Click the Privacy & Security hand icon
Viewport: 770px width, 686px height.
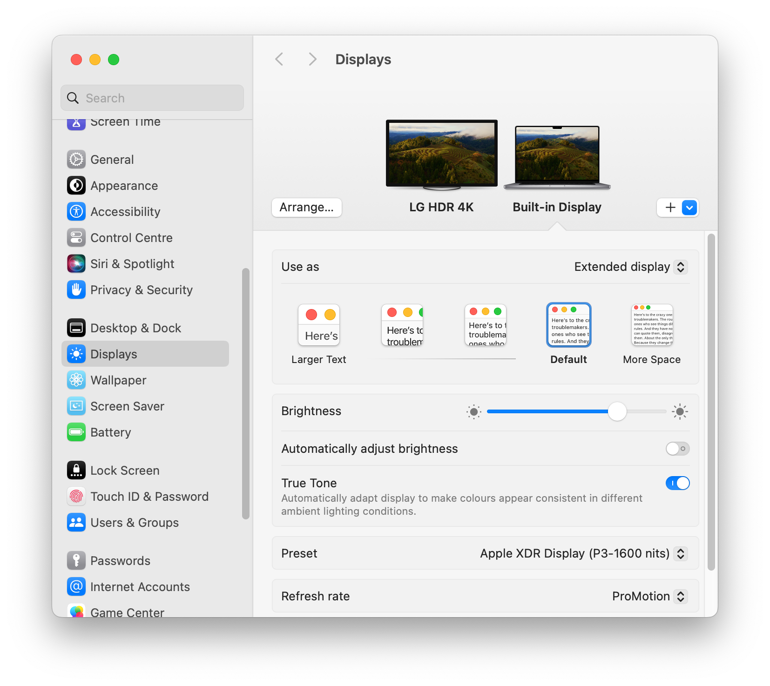(76, 290)
